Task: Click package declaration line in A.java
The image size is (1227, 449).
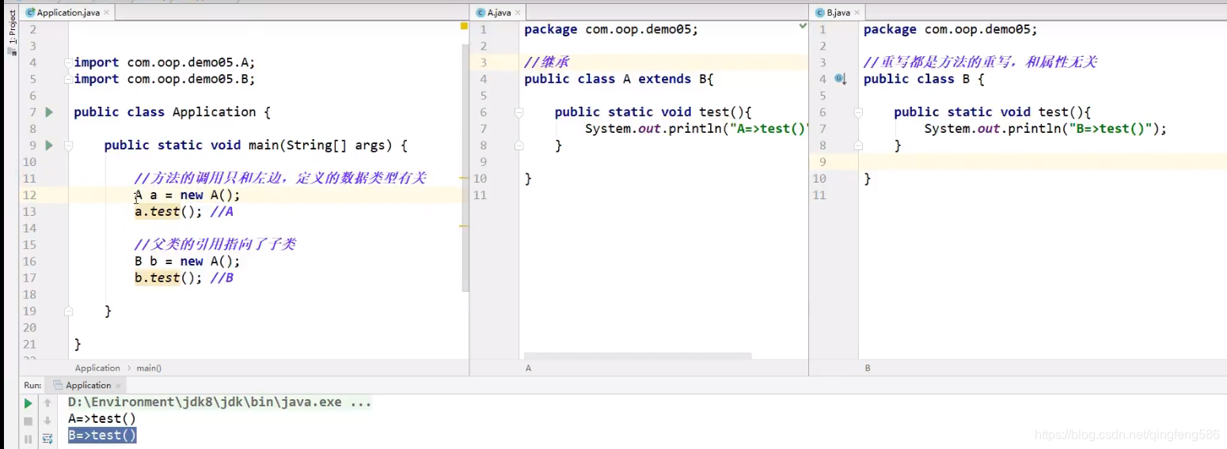Action: coord(611,29)
